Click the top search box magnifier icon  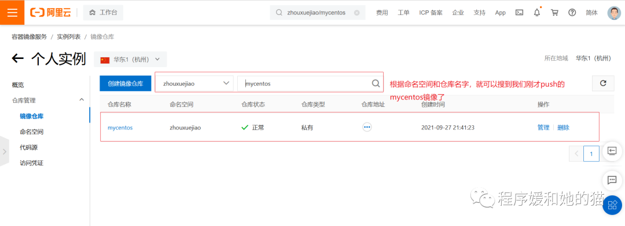tap(279, 12)
